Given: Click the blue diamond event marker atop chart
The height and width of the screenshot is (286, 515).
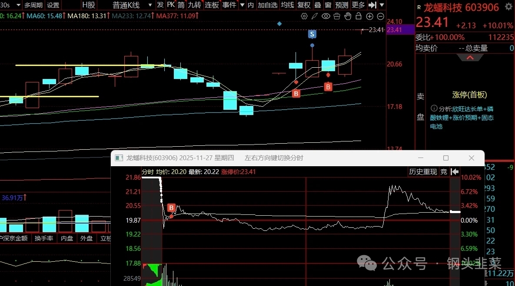Looking at the screenshot, I should pyautogui.click(x=279, y=23).
